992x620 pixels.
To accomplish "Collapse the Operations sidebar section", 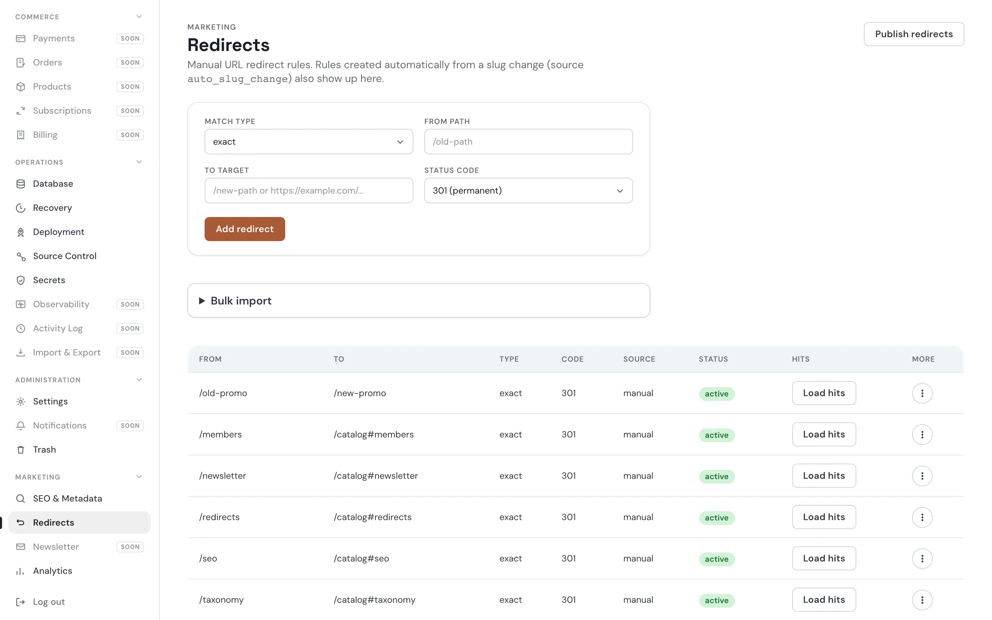I will [139, 162].
